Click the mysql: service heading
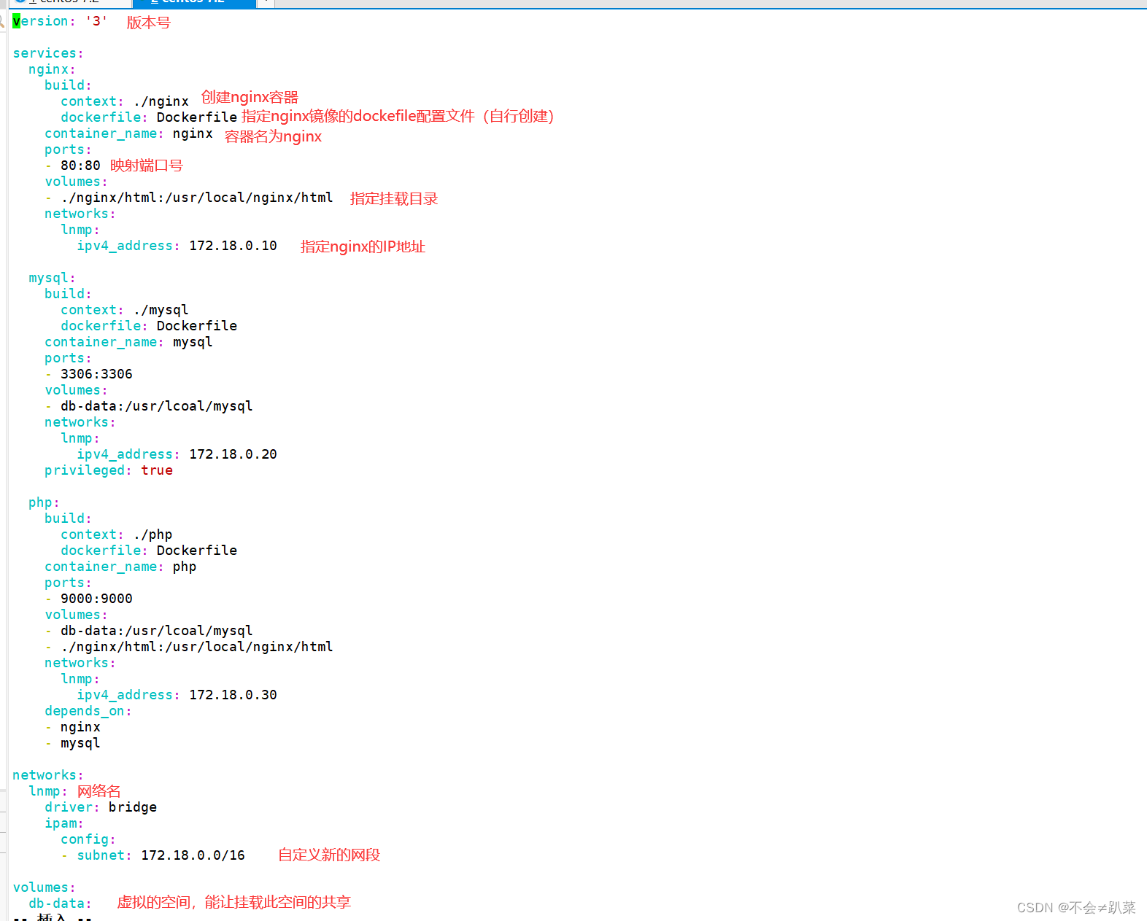 point(52,278)
